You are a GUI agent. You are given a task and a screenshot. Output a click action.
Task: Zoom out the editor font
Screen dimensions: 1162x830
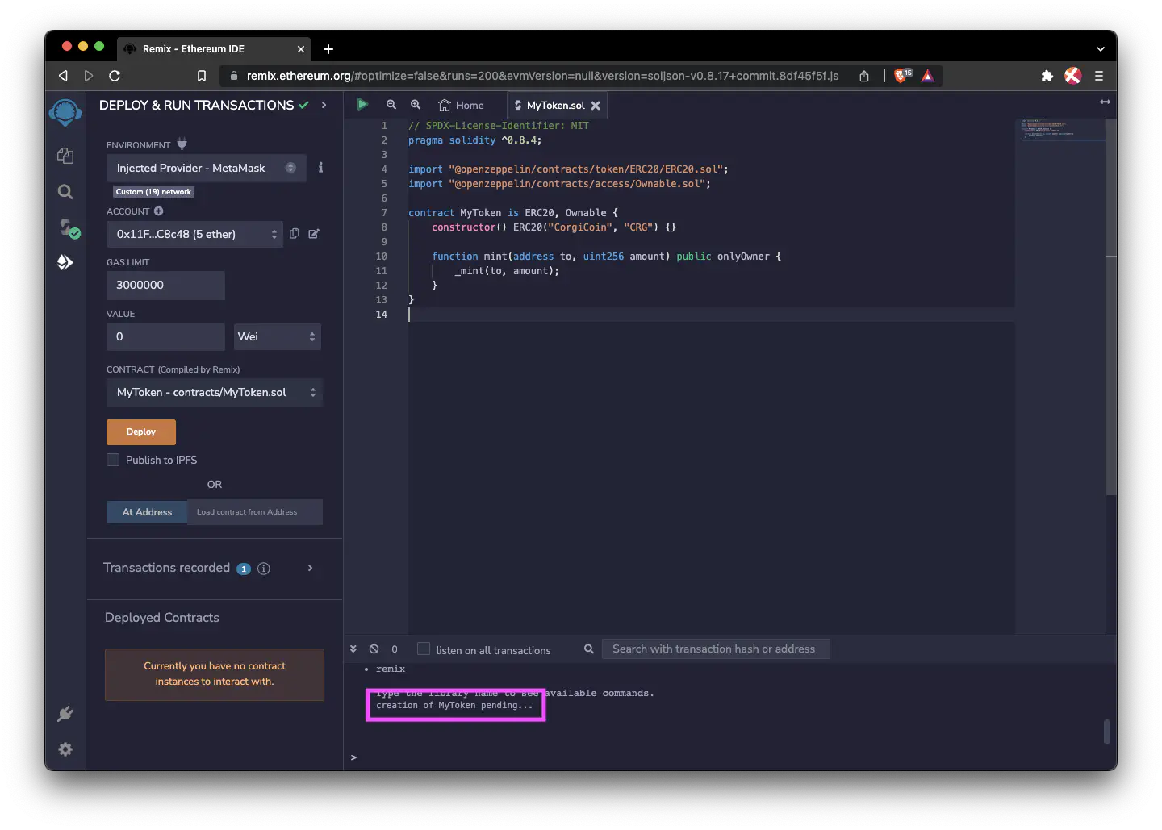pyautogui.click(x=391, y=105)
